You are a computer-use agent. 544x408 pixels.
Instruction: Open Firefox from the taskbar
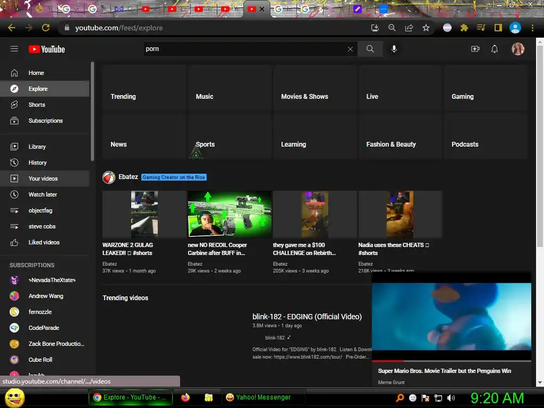click(x=185, y=397)
